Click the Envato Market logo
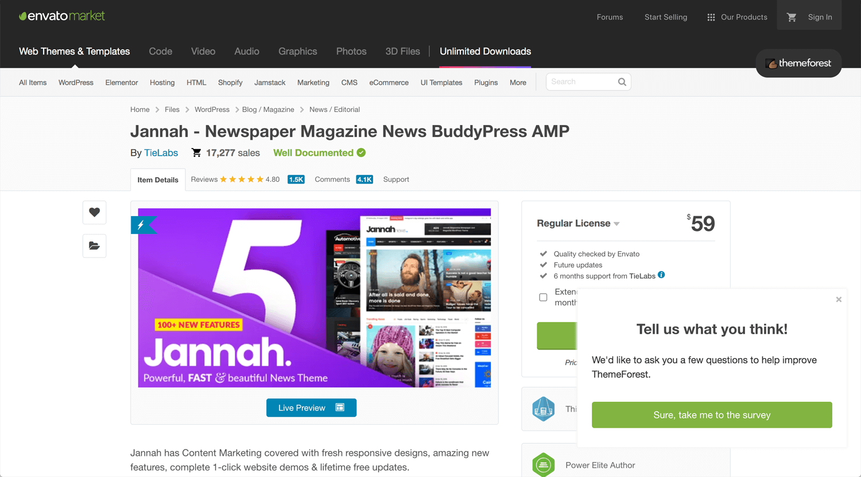This screenshot has width=861, height=477. (62, 16)
